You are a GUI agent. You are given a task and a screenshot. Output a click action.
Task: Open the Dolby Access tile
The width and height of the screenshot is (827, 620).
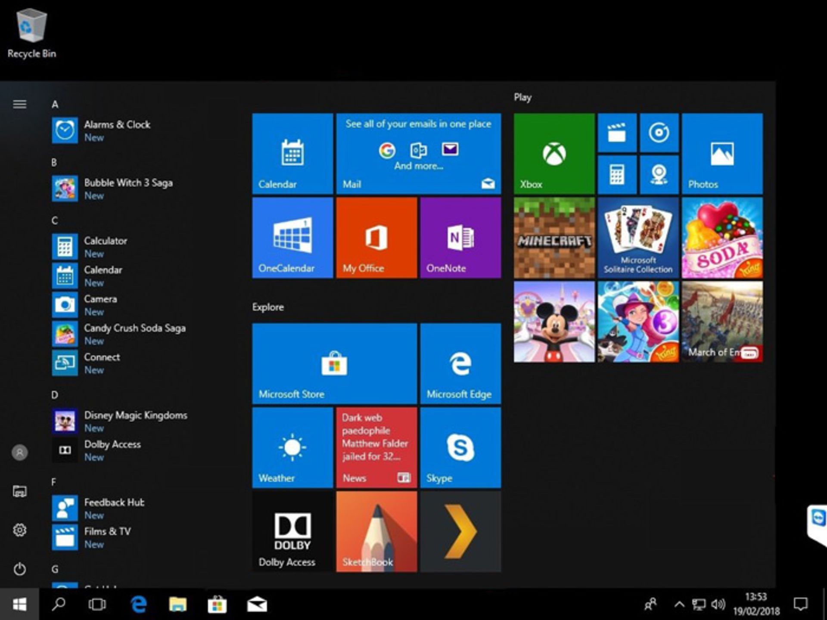[x=292, y=532]
